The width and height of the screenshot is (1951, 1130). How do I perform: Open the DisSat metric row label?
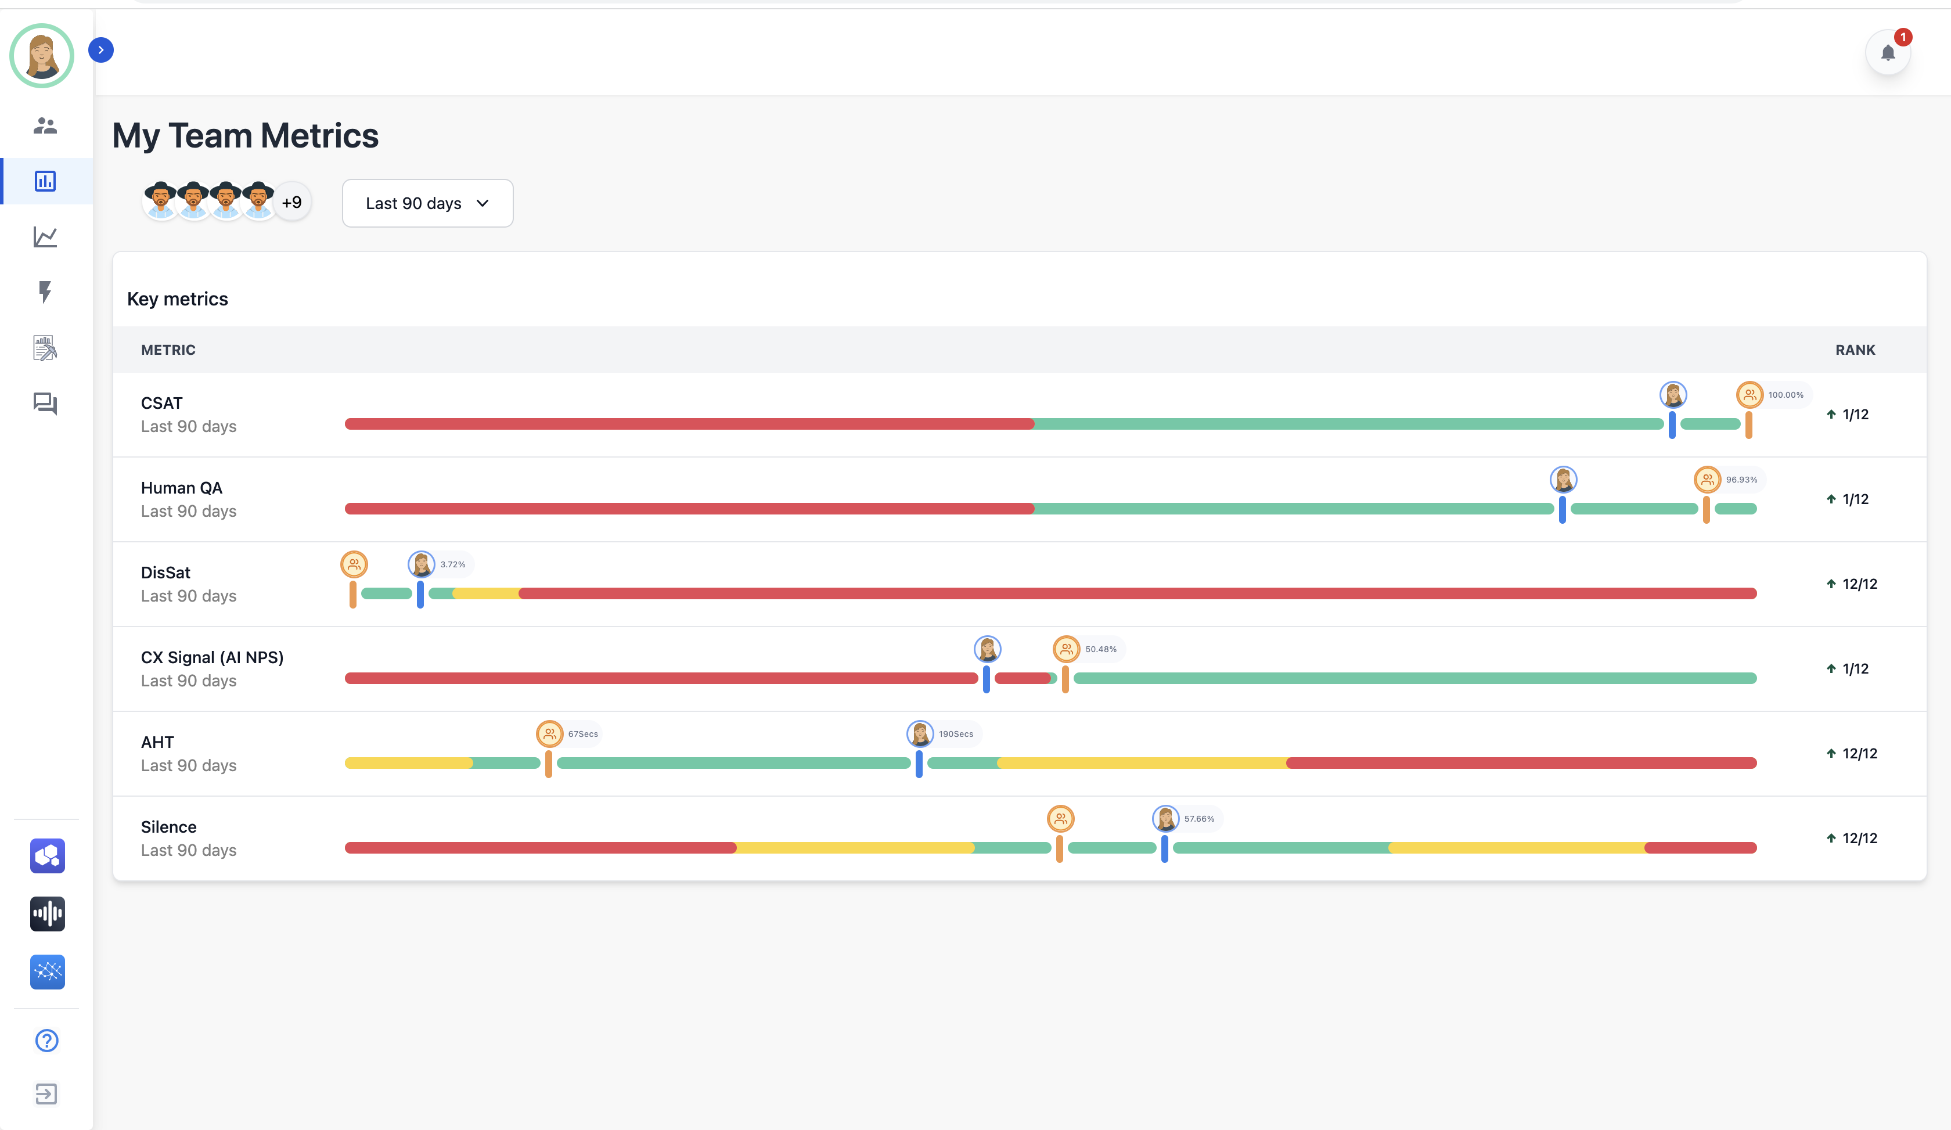point(165,573)
